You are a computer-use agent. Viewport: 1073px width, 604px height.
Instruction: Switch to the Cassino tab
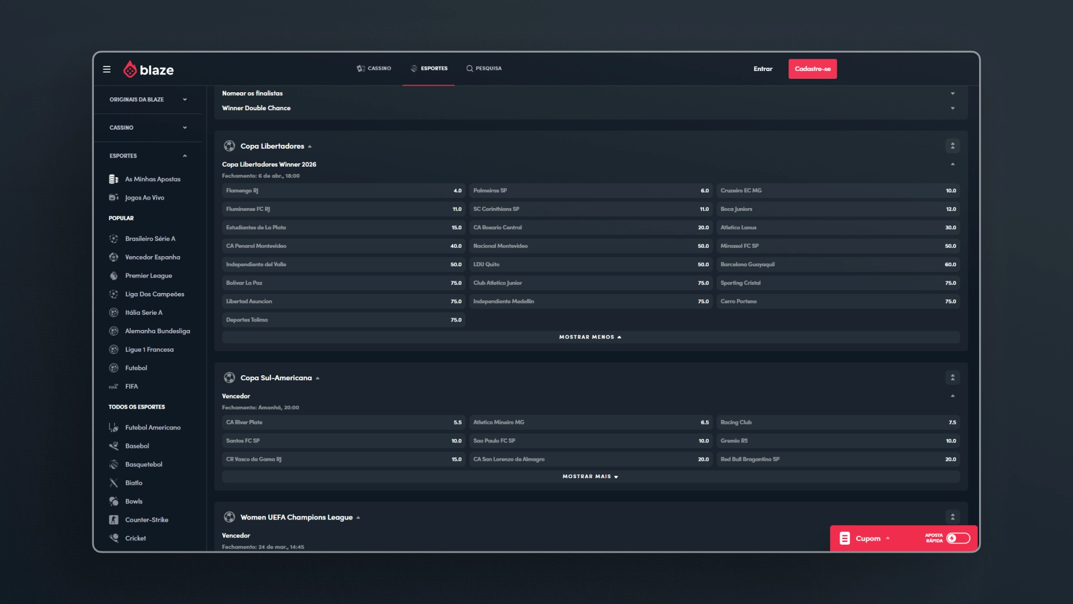374,68
